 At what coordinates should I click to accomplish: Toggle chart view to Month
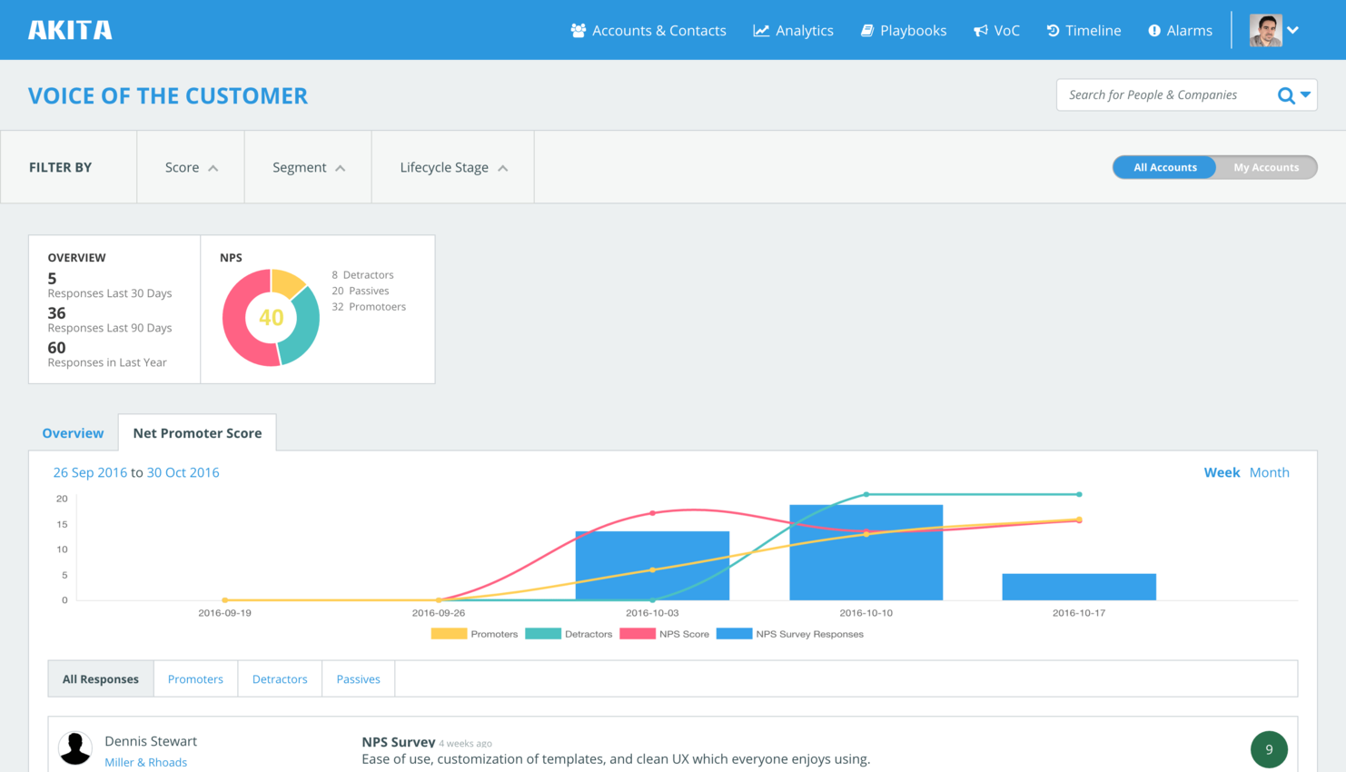coord(1269,472)
